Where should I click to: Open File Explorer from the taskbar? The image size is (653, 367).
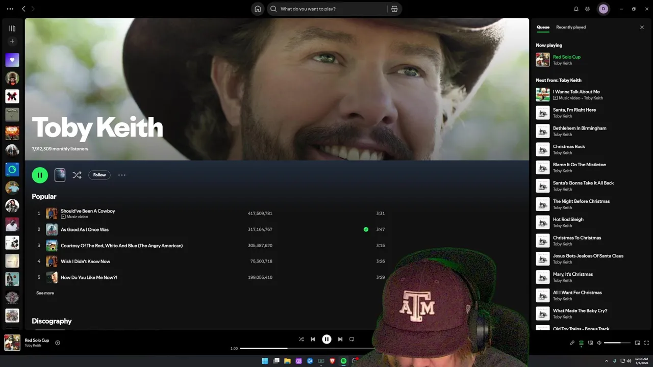pyautogui.click(x=287, y=361)
